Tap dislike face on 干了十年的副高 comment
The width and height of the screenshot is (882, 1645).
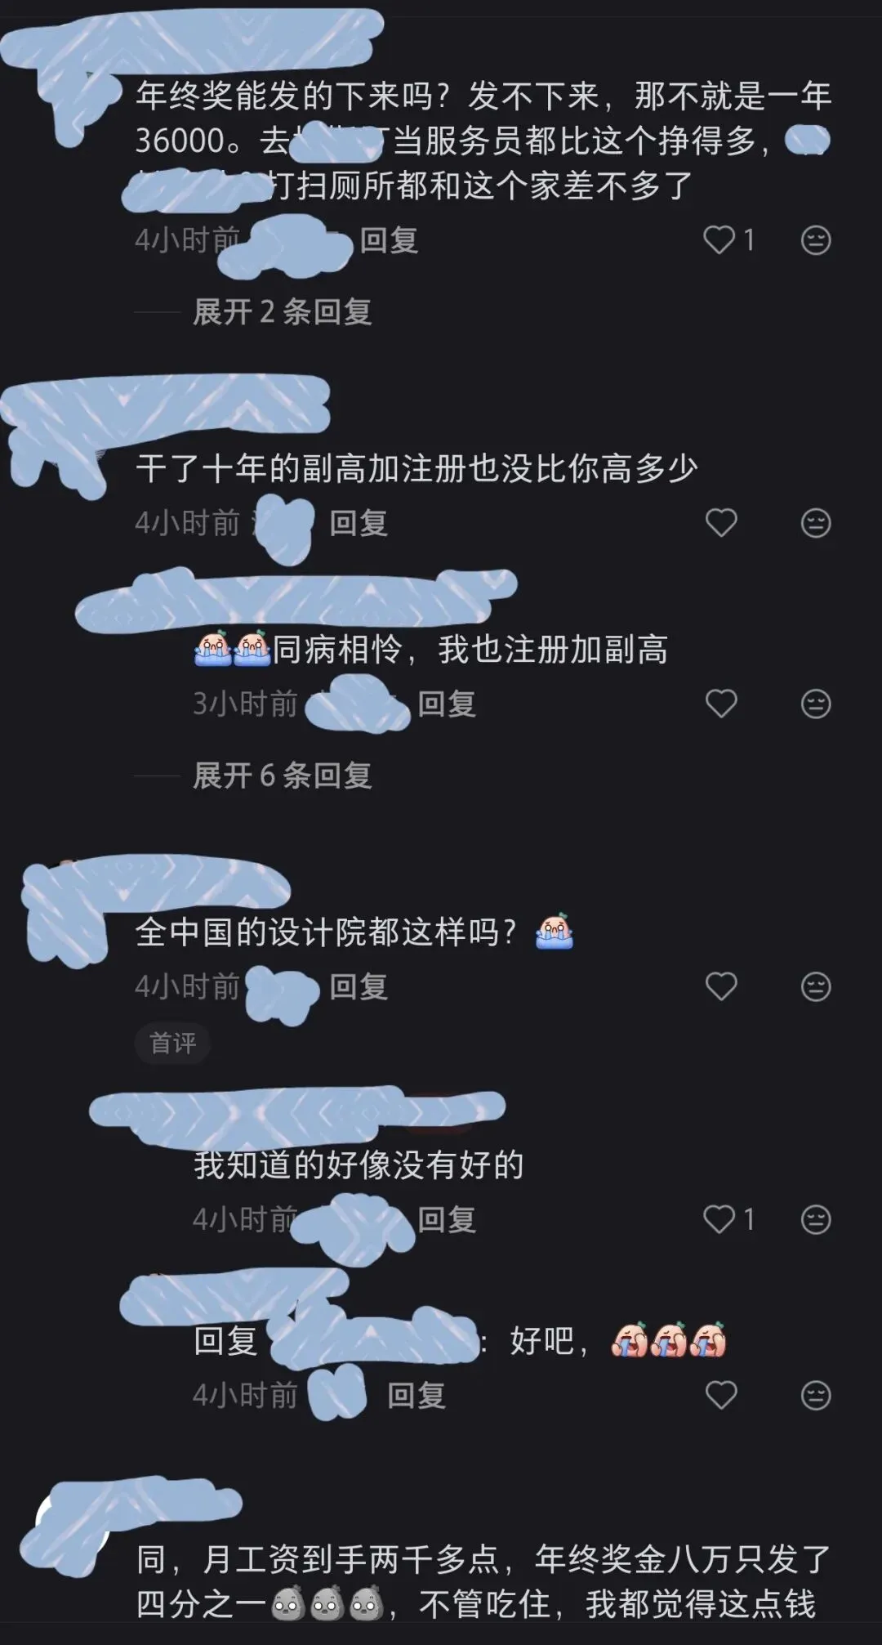(x=815, y=523)
